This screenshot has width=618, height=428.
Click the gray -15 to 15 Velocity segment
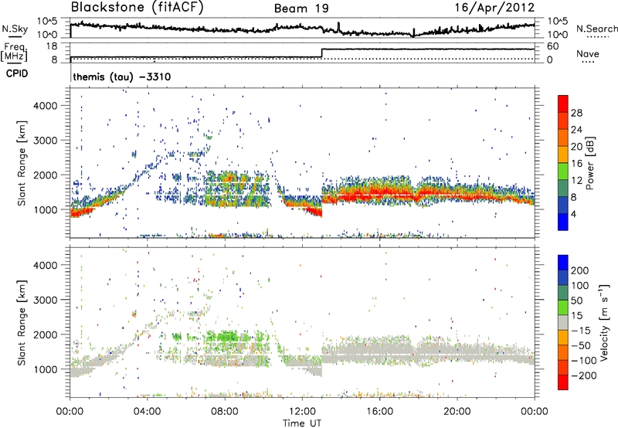click(x=563, y=322)
